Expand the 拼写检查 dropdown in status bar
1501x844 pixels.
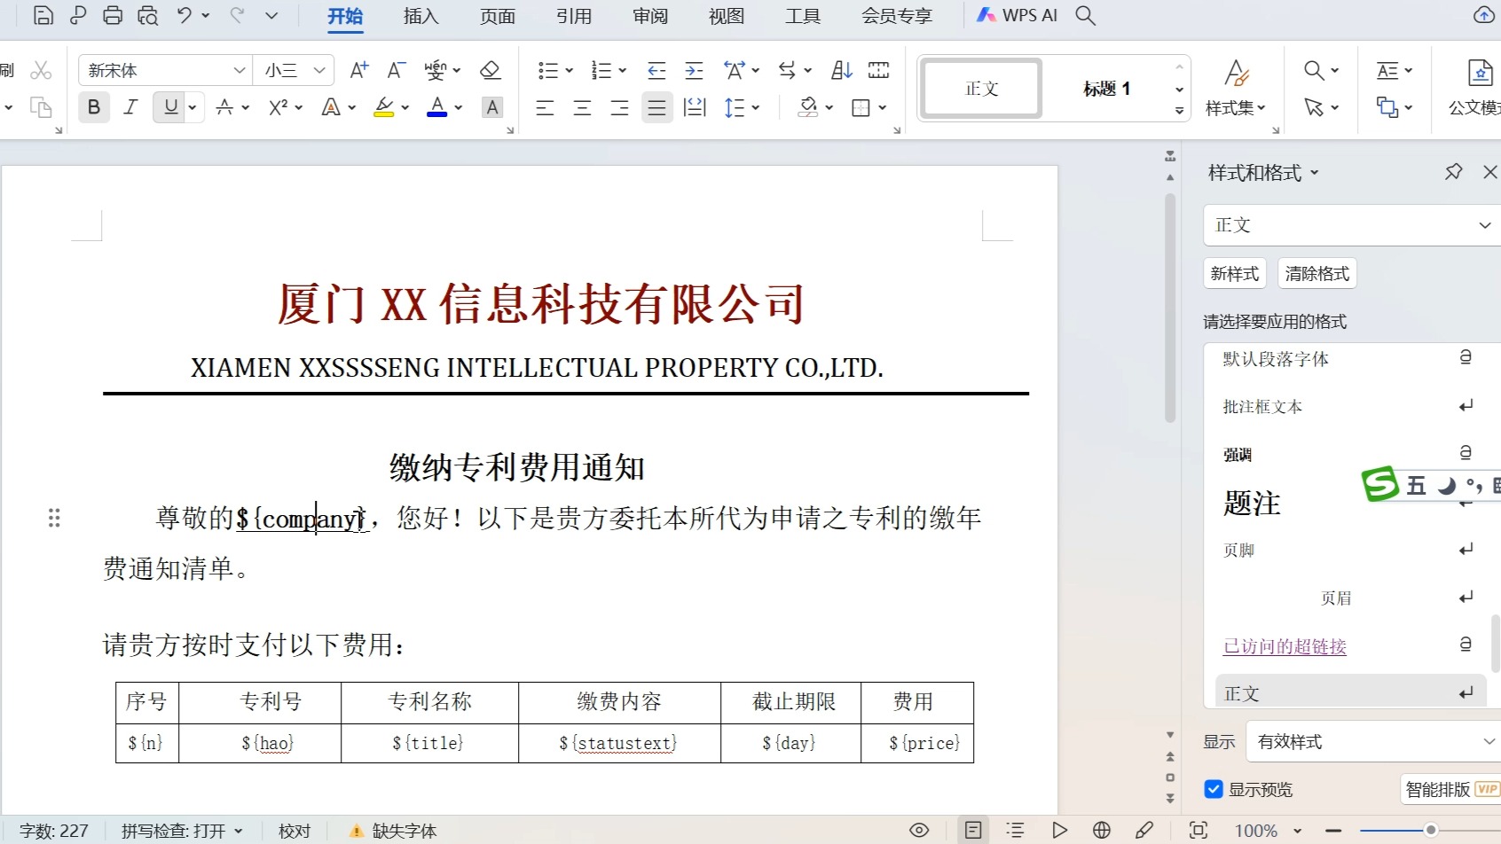(x=239, y=831)
